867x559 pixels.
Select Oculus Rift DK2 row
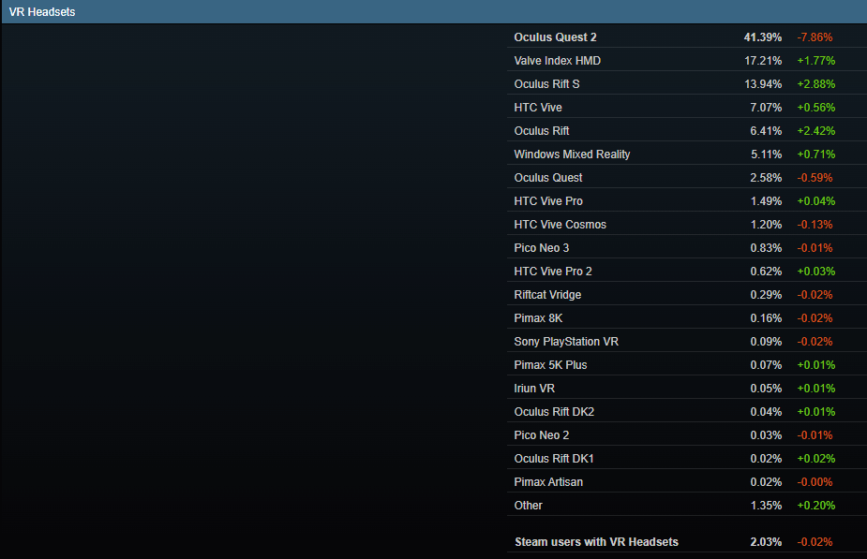click(687, 411)
